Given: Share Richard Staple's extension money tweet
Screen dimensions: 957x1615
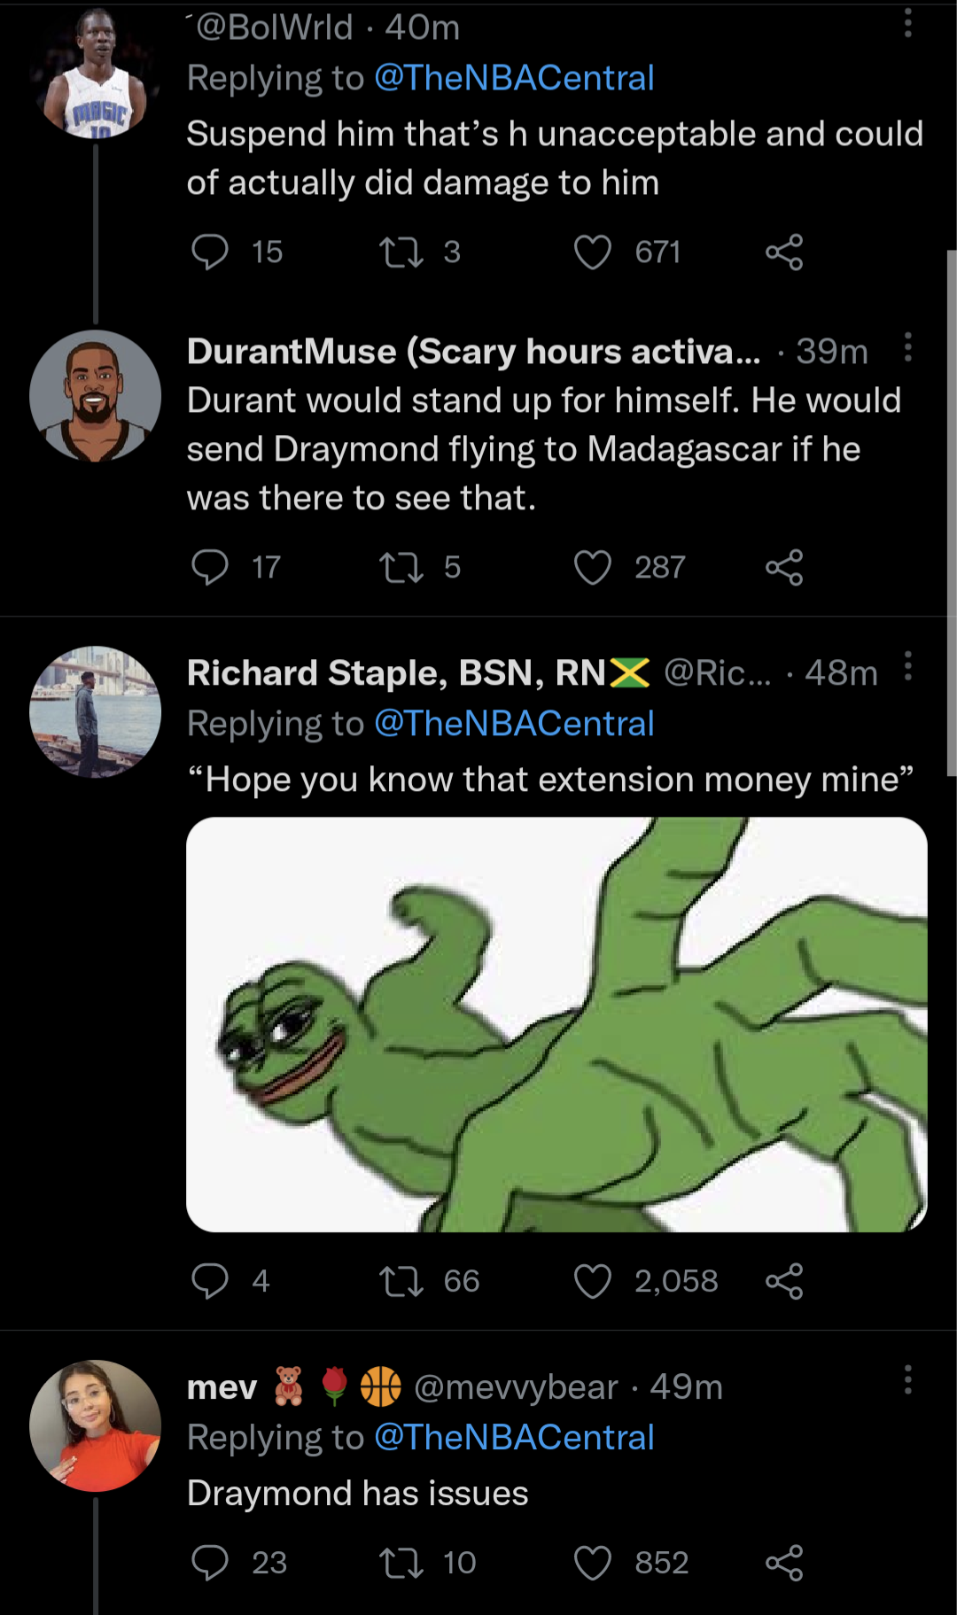Looking at the screenshot, I should click(x=784, y=1281).
